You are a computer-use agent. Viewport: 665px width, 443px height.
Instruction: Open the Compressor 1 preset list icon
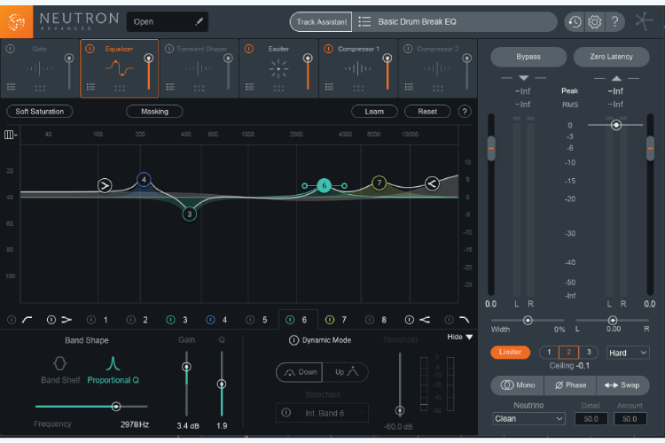[x=329, y=87]
